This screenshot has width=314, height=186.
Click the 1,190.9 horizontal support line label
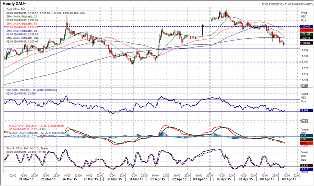9,49
